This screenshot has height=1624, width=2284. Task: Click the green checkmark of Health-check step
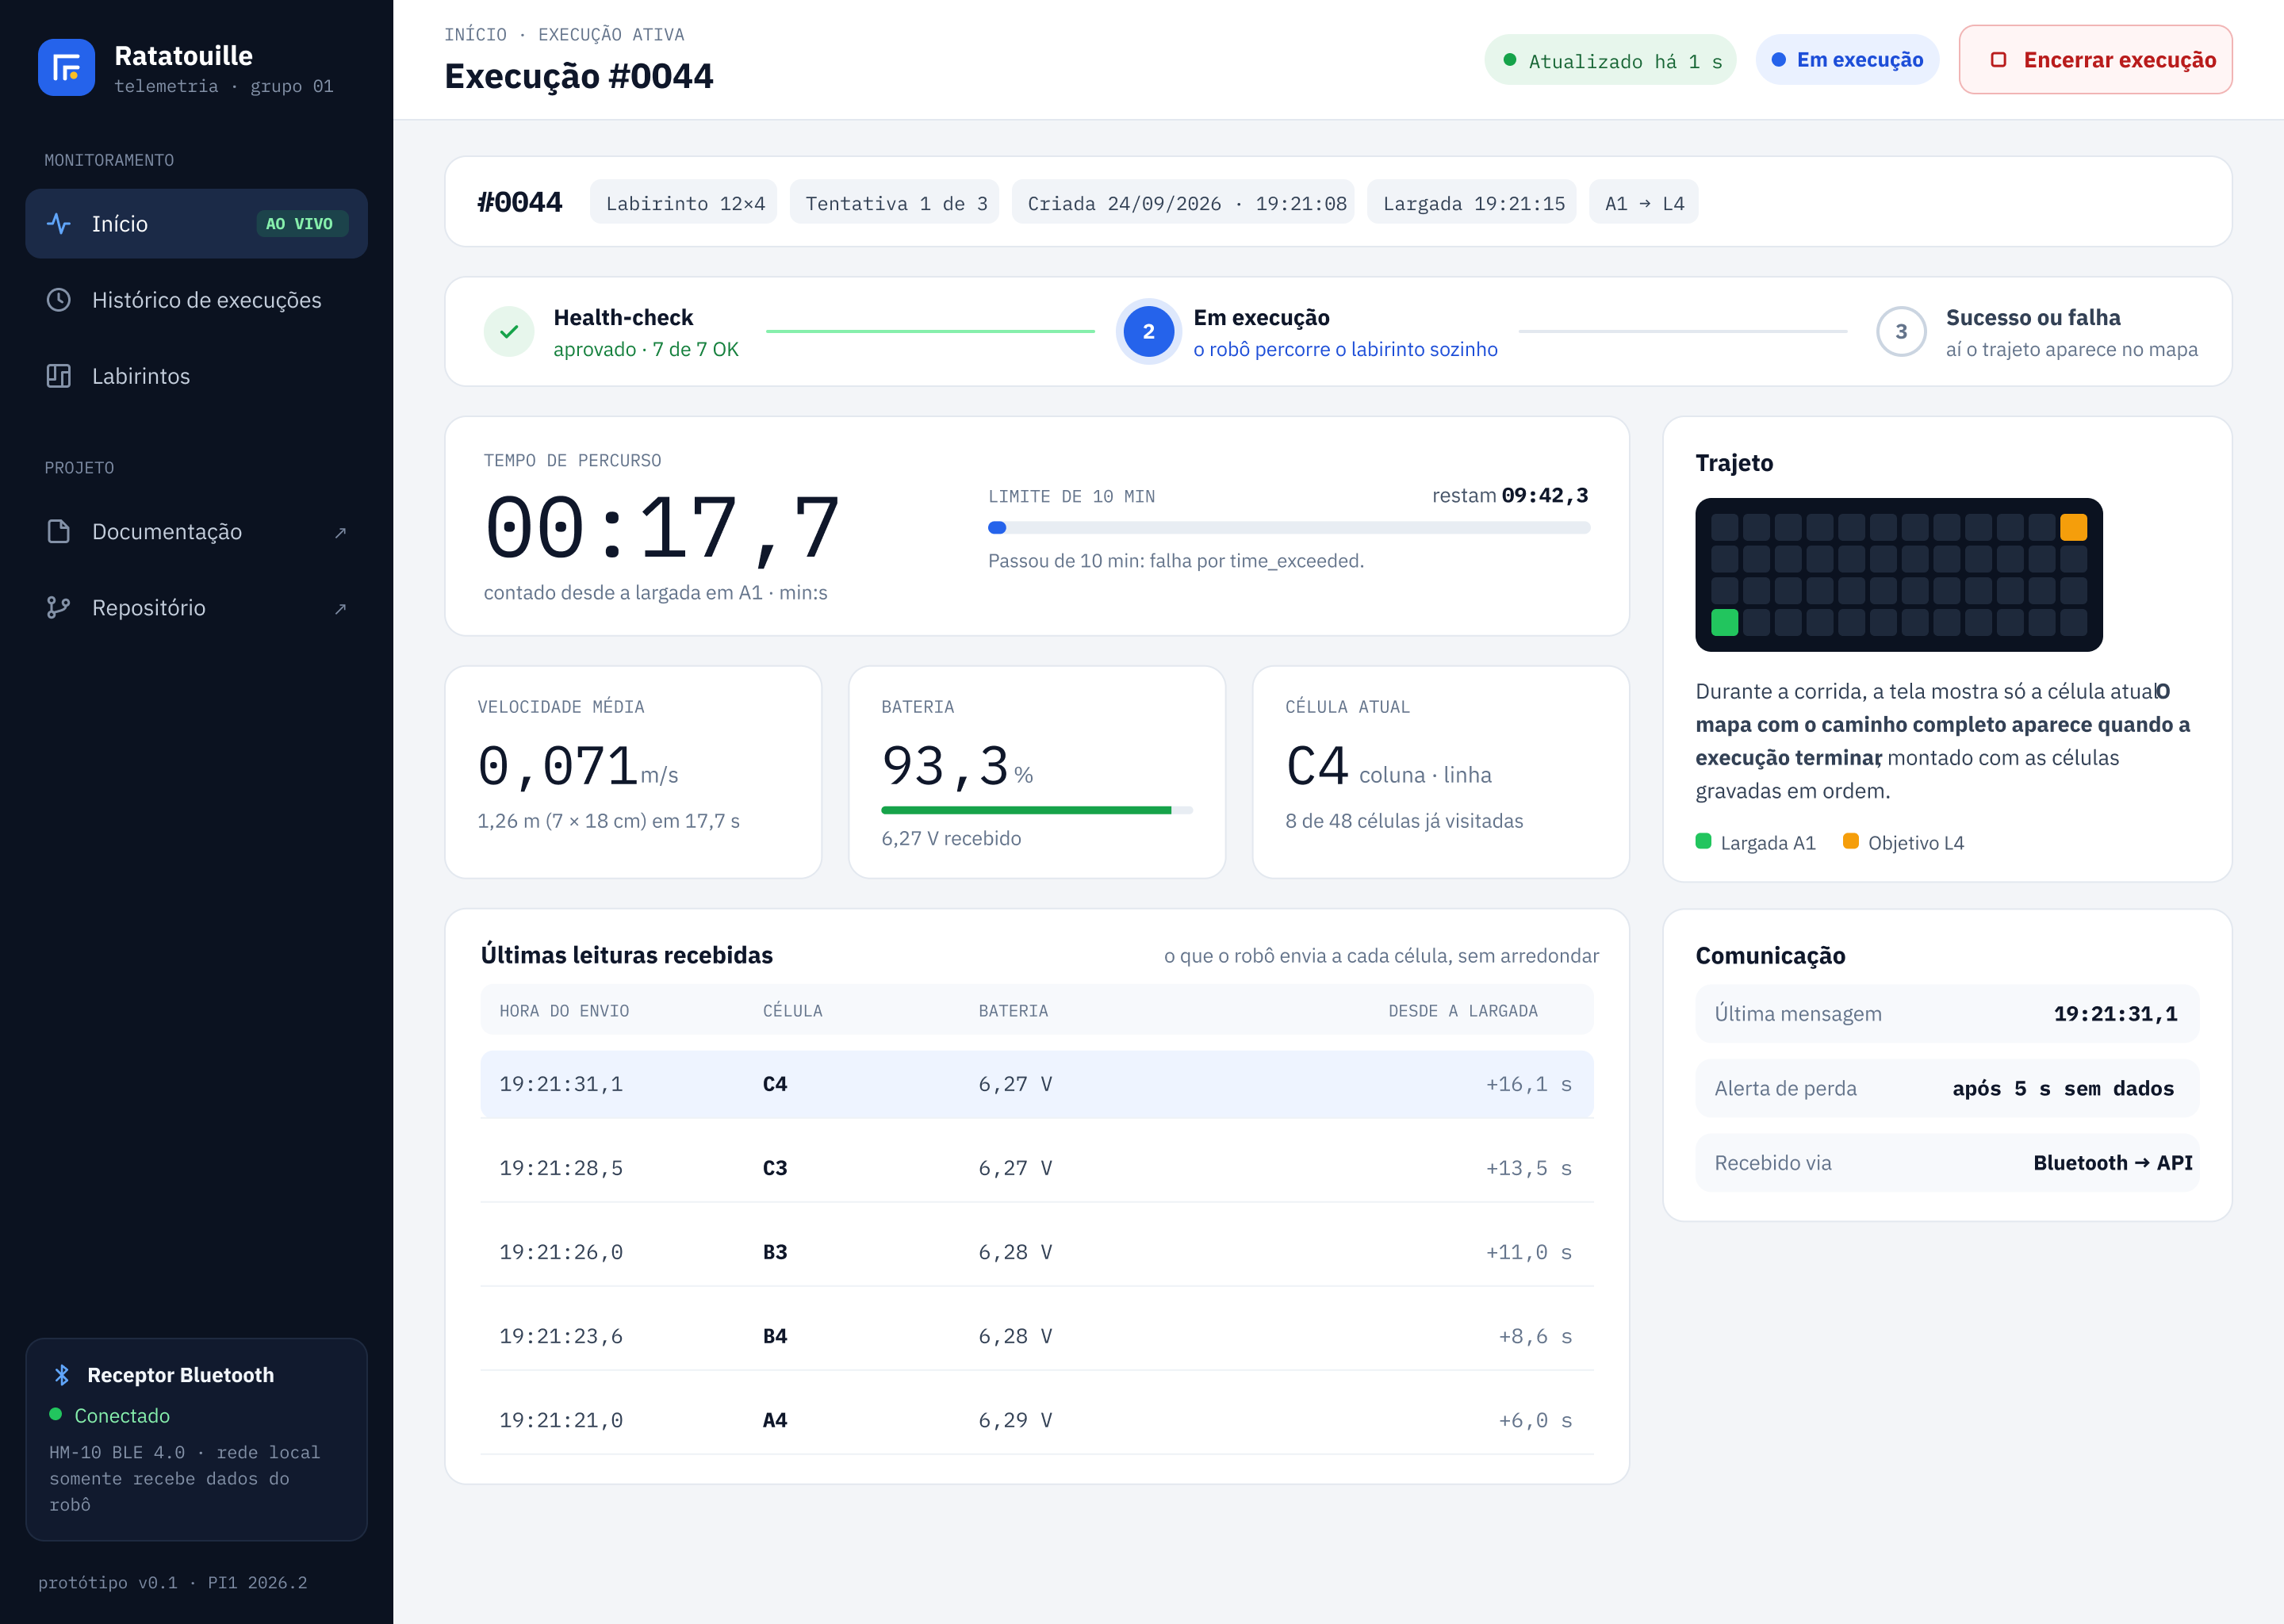point(509,332)
